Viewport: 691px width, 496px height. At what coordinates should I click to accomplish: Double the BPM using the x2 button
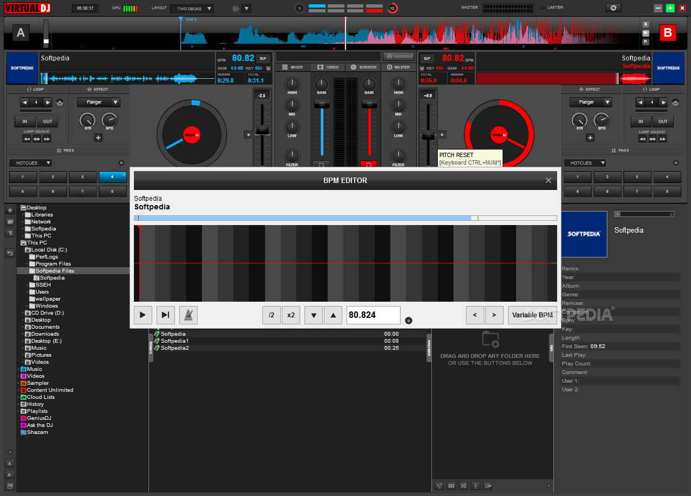click(291, 315)
